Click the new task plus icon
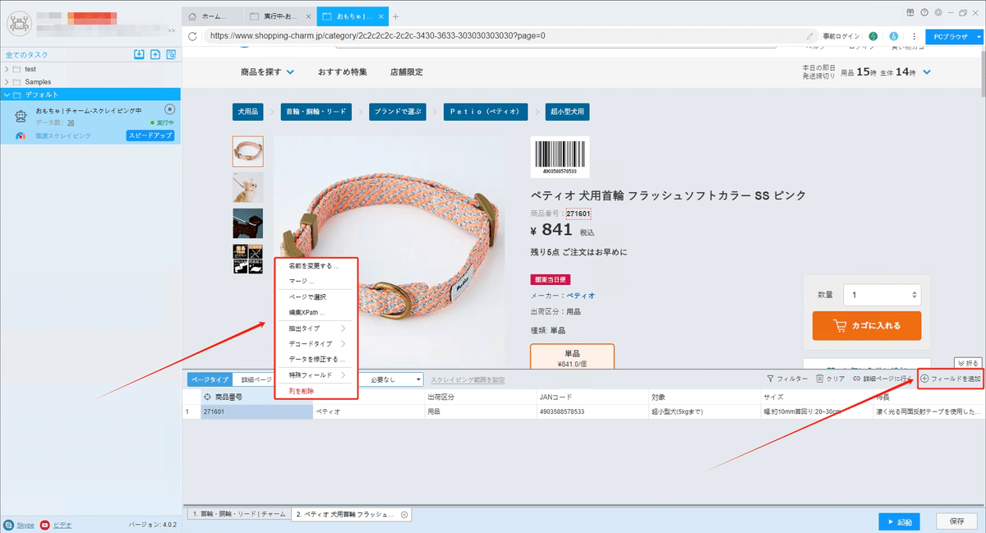The image size is (986, 533). tap(154, 54)
